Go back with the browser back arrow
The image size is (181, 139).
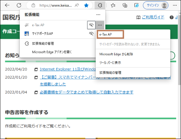point(7,5)
